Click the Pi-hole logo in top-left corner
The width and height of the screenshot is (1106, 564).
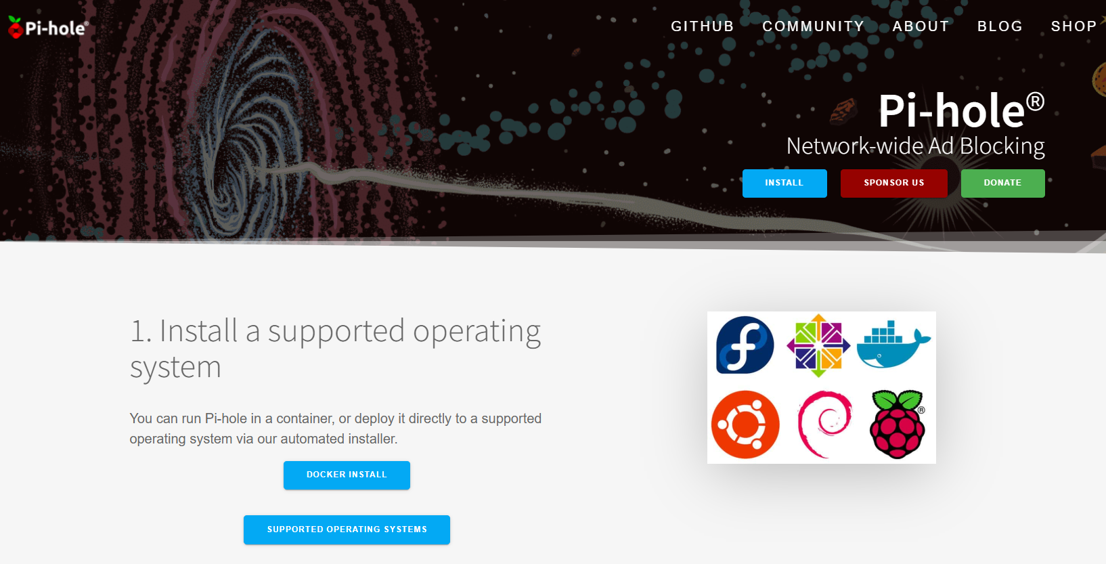(x=48, y=28)
